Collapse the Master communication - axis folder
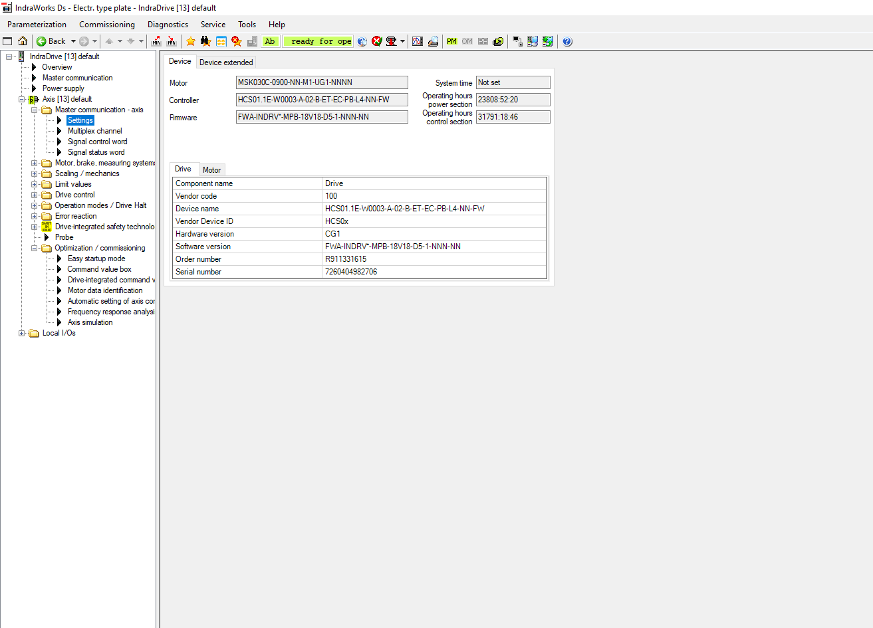 pyautogui.click(x=35, y=110)
